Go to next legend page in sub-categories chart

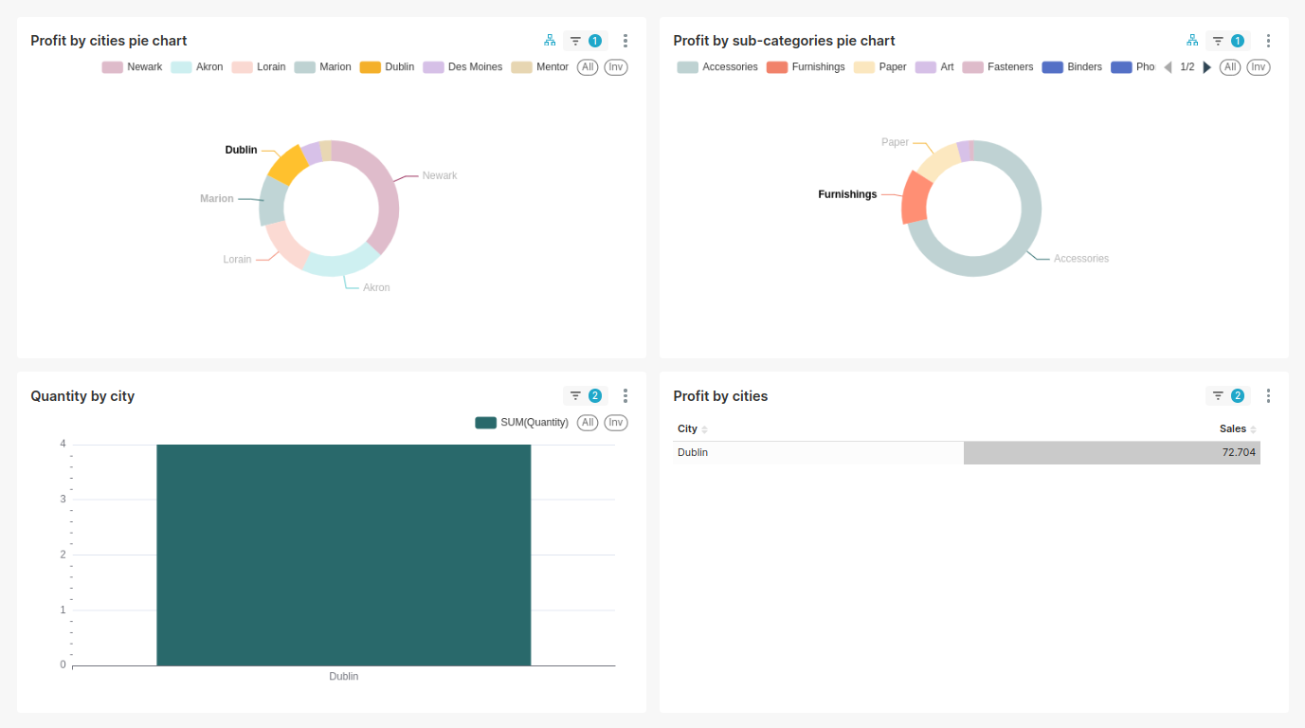coord(1206,67)
